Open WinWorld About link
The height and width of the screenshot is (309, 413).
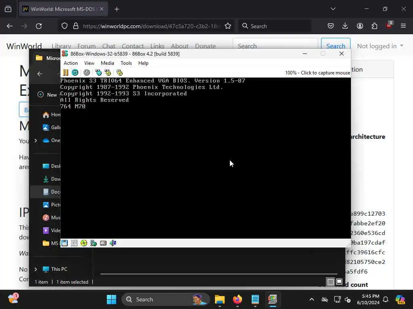pyautogui.click(x=179, y=46)
